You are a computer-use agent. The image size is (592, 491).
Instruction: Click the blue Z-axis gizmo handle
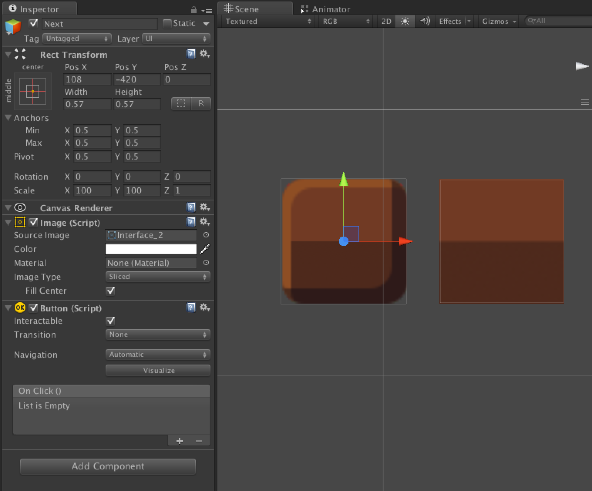coord(344,242)
